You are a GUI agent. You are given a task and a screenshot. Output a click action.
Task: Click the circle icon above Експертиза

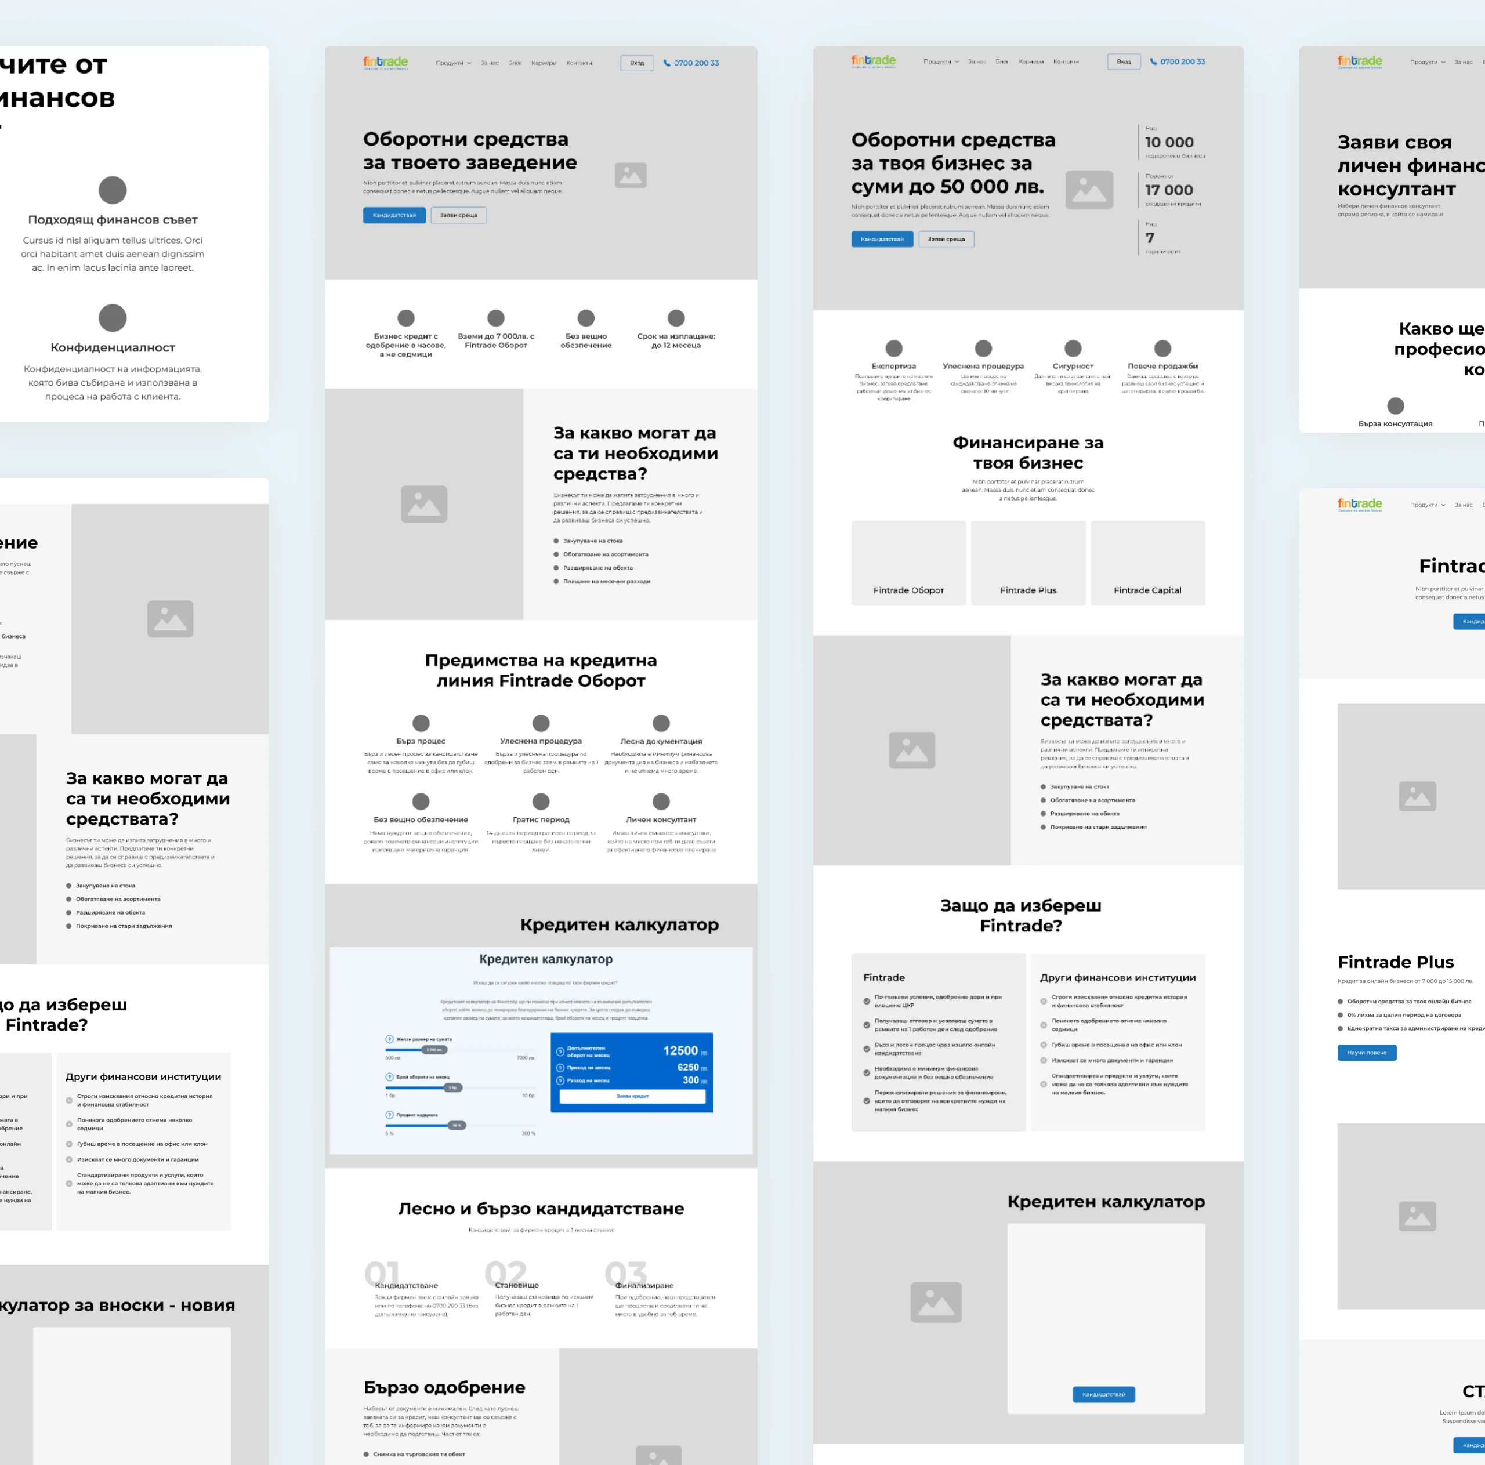894,348
